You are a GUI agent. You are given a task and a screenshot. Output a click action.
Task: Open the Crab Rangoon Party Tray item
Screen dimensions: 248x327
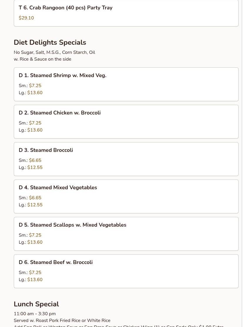coord(66,8)
